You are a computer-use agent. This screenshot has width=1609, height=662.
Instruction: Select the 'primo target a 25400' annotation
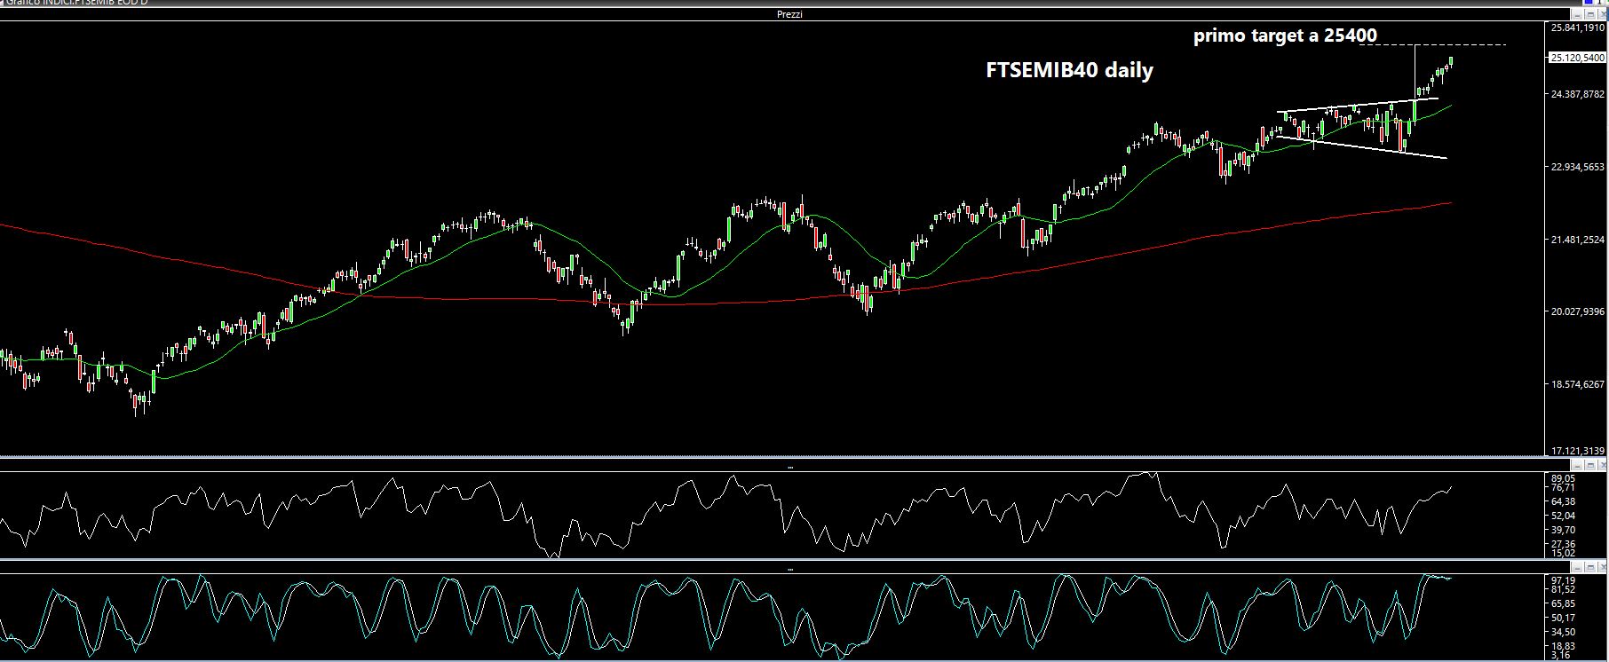click(1285, 35)
